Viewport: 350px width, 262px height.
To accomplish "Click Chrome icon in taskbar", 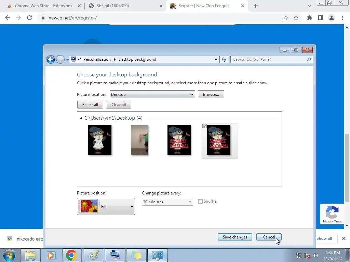I will [71, 255].
